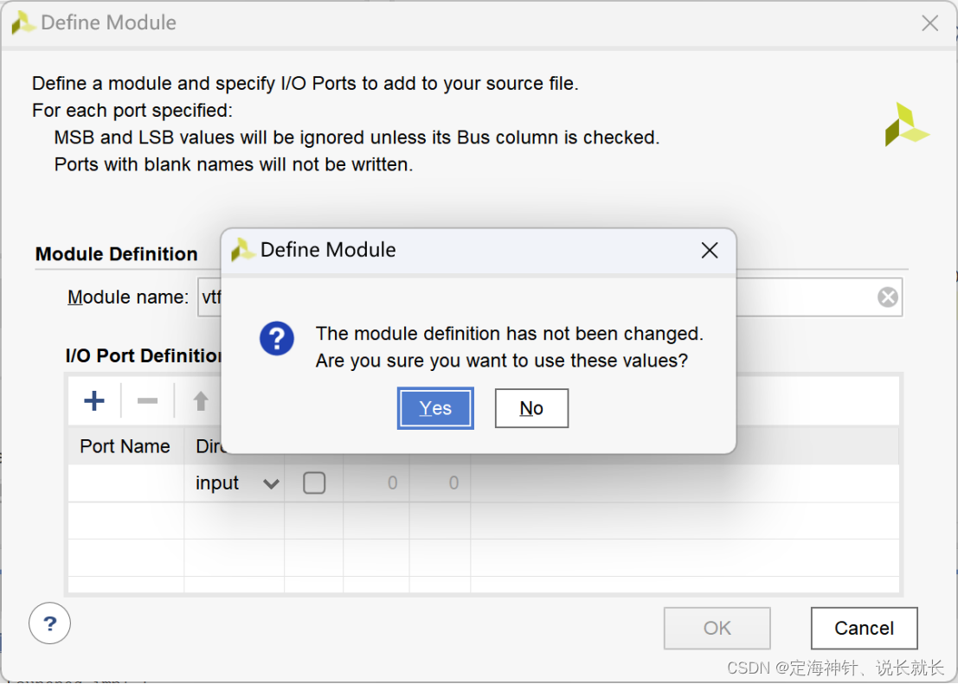
Task: Click the Vivado logo in the outer title bar
Action: pyautogui.click(x=23, y=23)
